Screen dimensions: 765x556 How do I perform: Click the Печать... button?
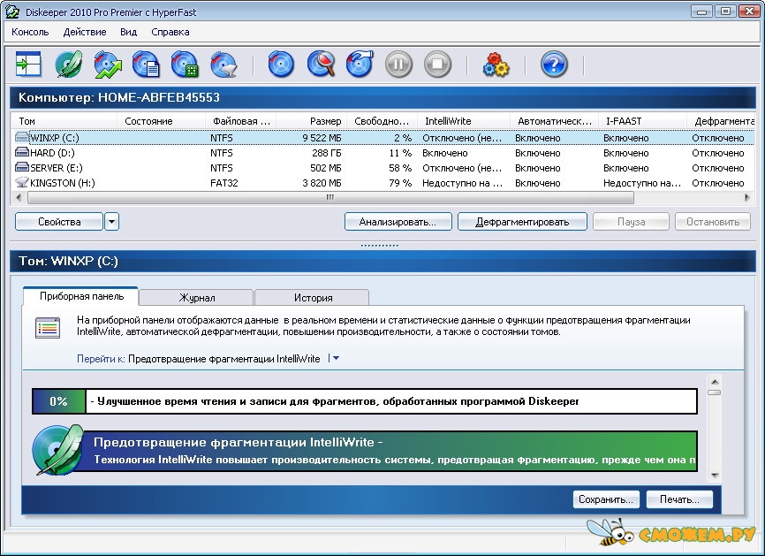(679, 499)
